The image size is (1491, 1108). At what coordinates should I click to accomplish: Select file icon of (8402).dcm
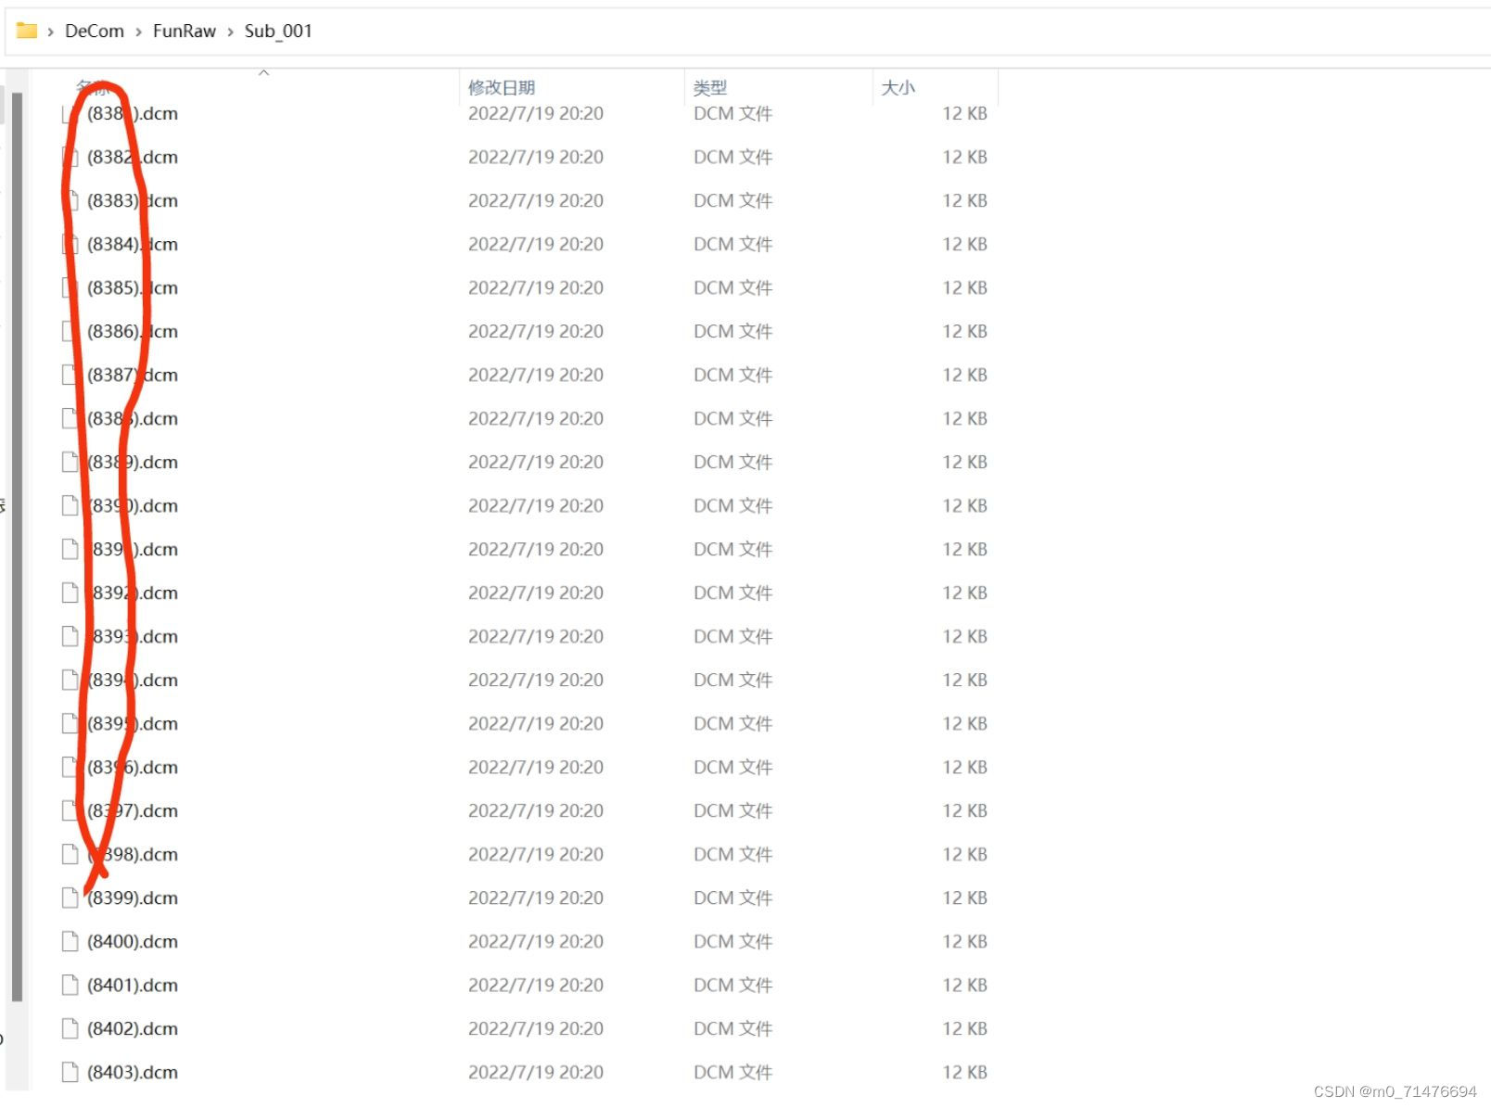pos(70,1028)
